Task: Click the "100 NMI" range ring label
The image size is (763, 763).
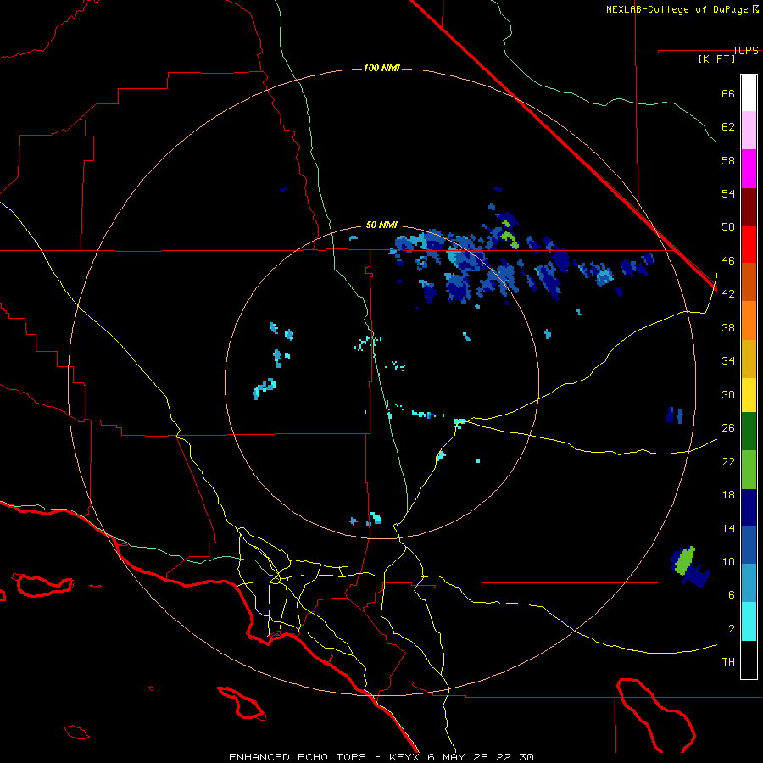Action: pos(381,68)
